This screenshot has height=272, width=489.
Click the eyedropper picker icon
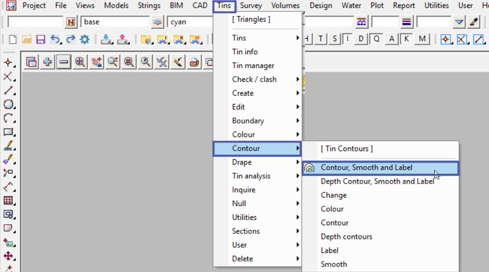pyautogui.click(x=473, y=22)
